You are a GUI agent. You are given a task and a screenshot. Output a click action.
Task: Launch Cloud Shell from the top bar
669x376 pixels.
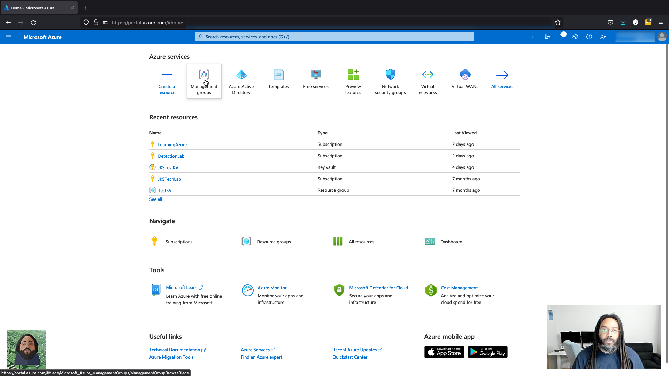(533, 37)
